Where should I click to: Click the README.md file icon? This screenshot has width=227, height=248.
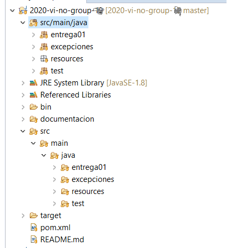[x=34, y=240]
